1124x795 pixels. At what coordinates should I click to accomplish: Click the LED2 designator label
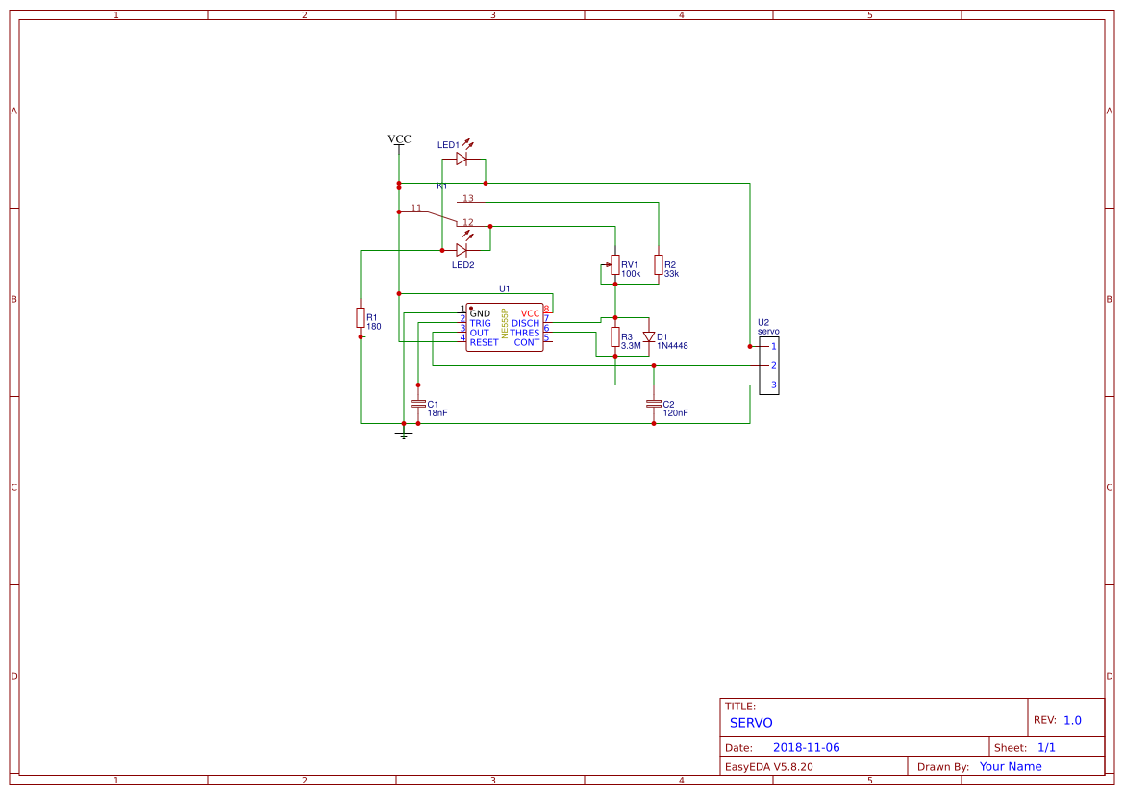463,265
